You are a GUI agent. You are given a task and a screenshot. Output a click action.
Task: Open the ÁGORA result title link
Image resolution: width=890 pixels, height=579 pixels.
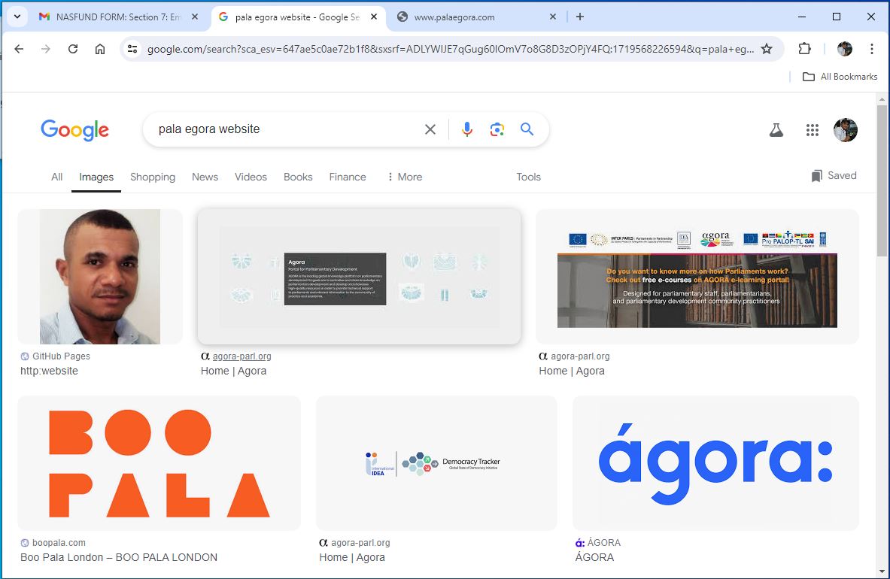(594, 557)
